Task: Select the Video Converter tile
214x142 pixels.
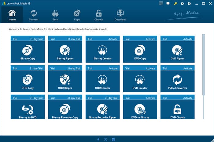Action: click(177, 81)
